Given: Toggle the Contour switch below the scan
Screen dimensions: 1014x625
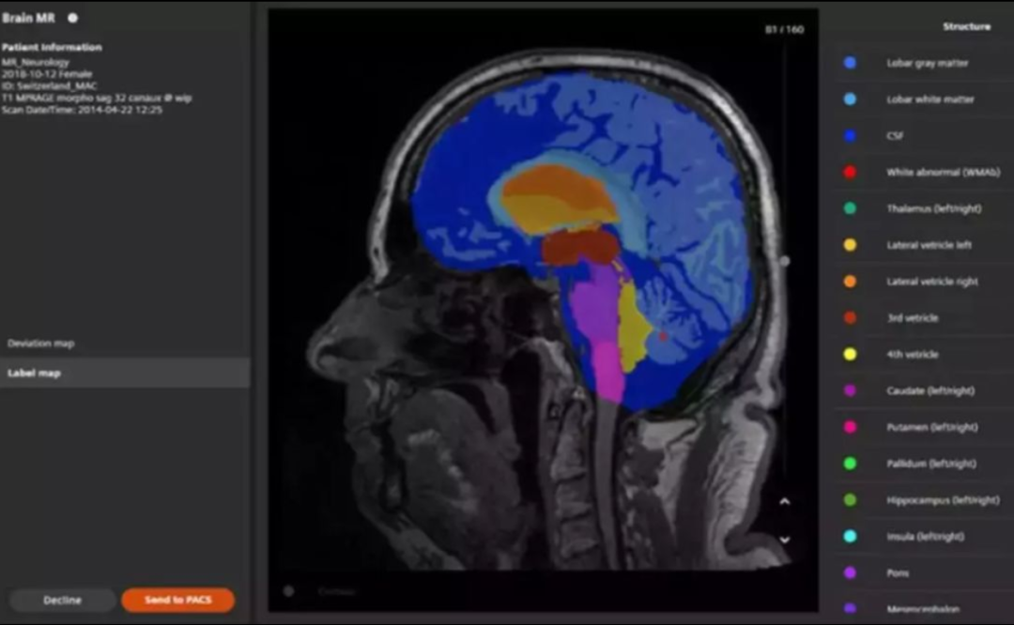Looking at the screenshot, I should (289, 591).
